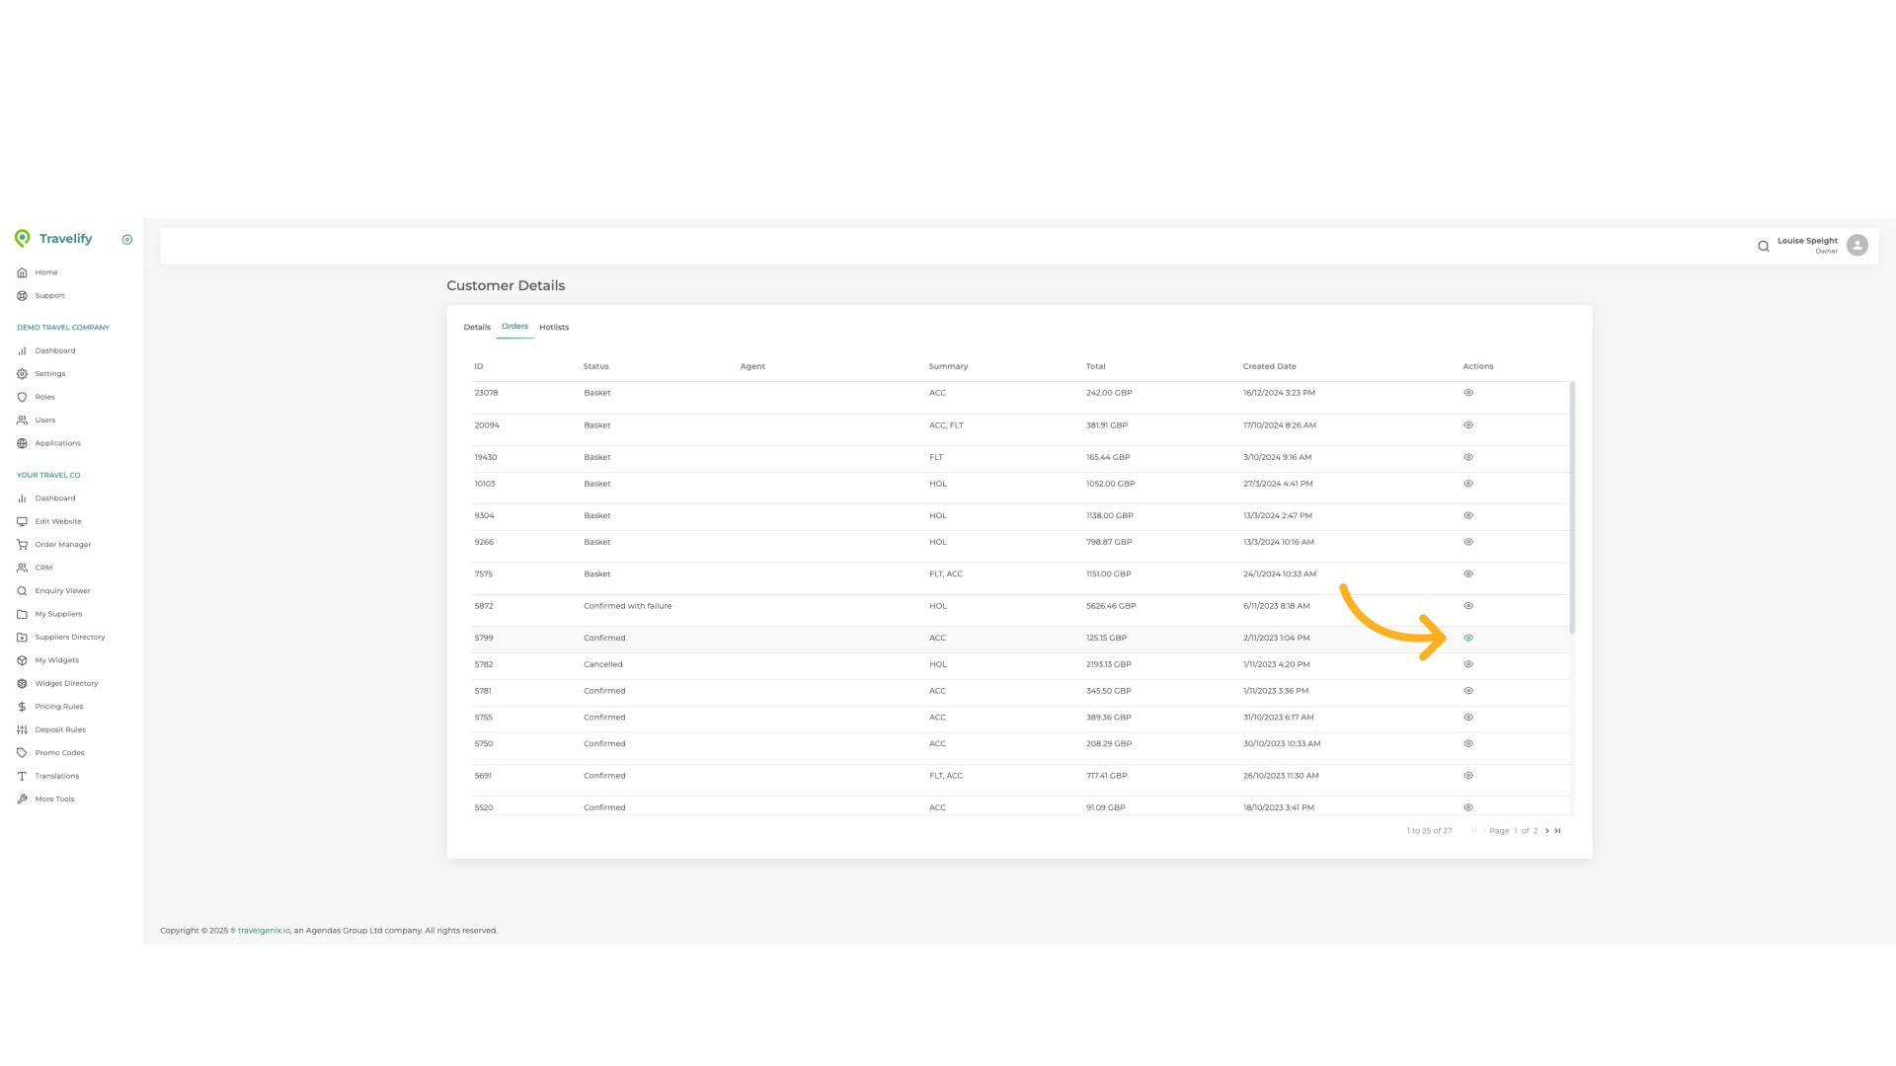Select the CRM icon in the sidebar
The image size is (1896, 1066).
(x=22, y=568)
